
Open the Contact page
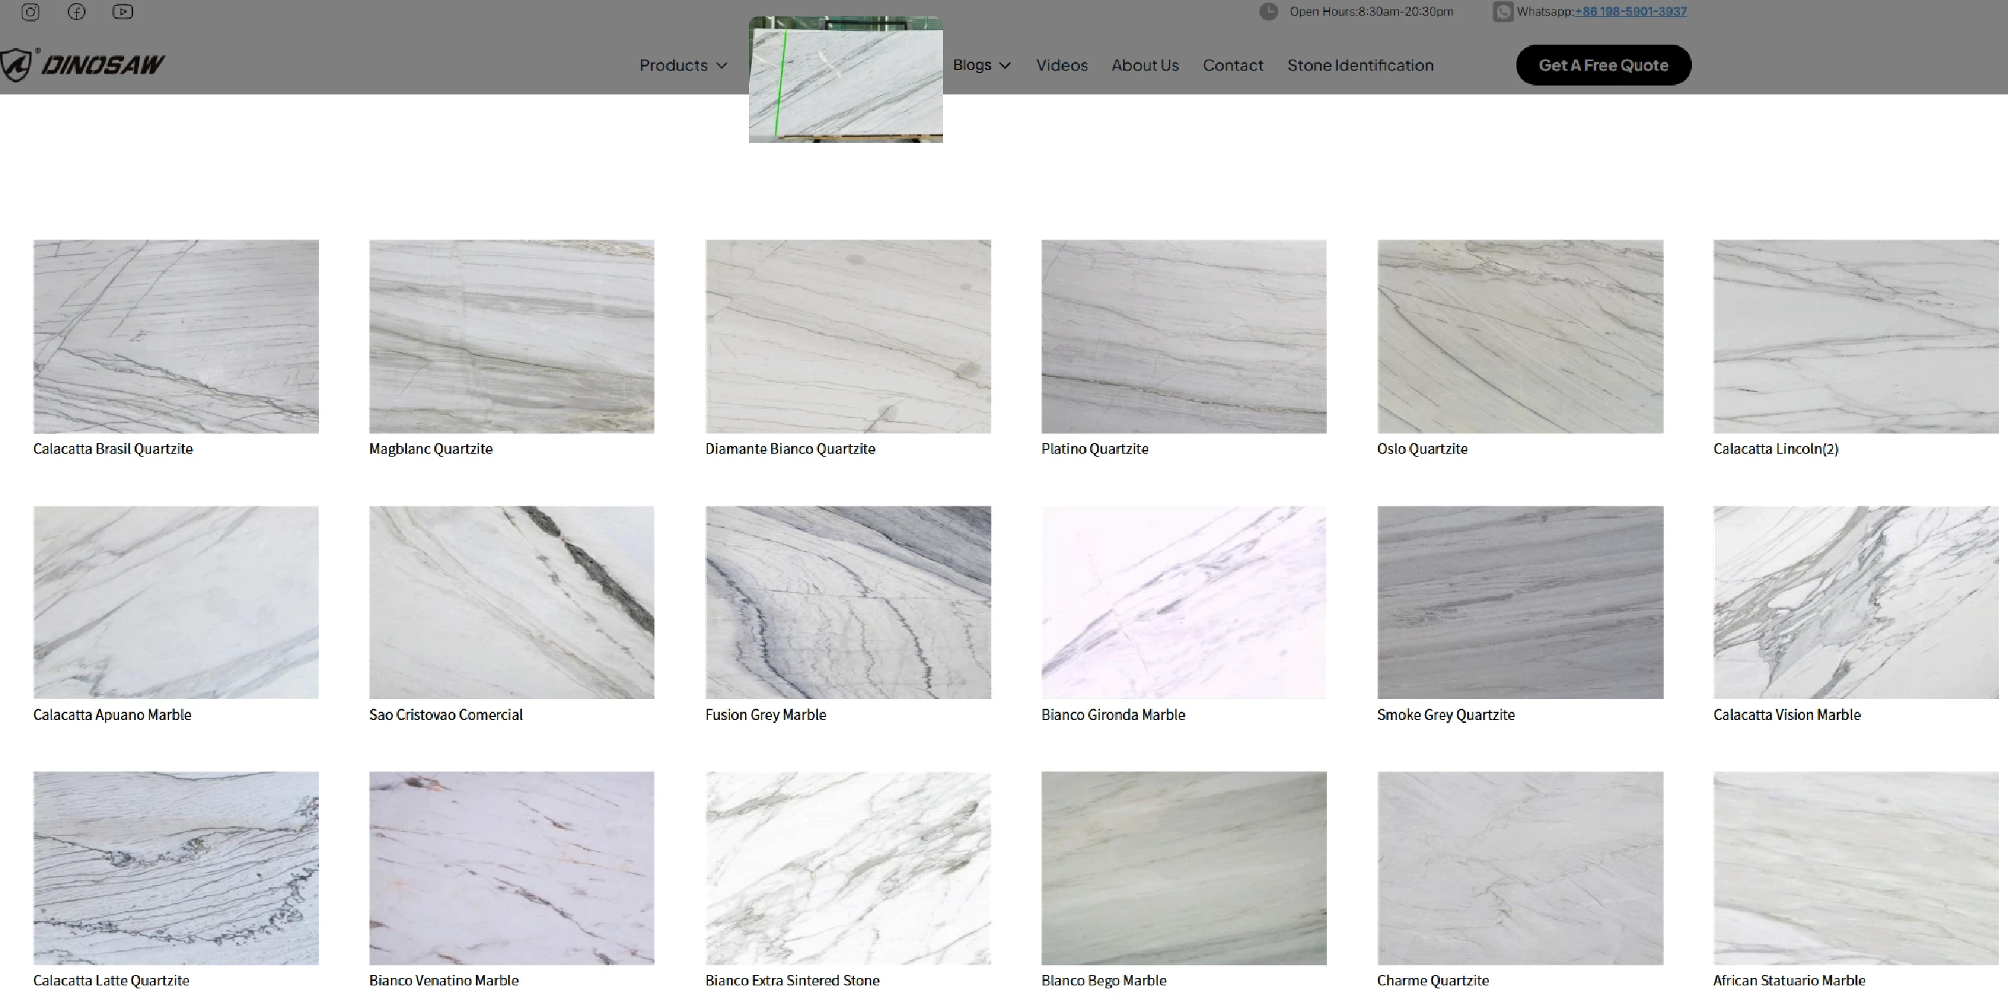pos(1232,65)
